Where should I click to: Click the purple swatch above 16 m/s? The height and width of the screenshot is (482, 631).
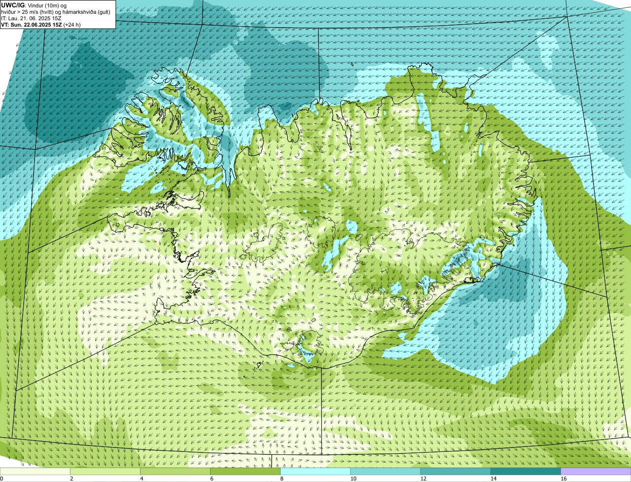(x=596, y=472)
